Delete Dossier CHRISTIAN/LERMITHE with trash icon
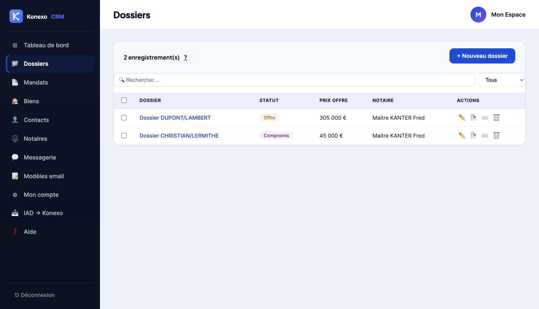Viewport: 539px width, 309px height. point(497,135)
